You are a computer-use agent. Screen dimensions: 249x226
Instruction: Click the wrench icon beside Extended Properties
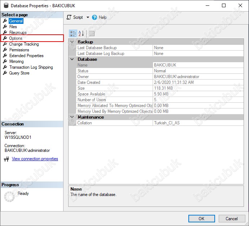click(5, 56)
